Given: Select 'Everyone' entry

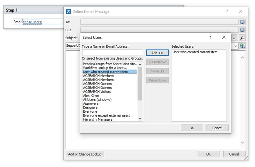Looking at the screenshot, I should (x=110, y=112).
